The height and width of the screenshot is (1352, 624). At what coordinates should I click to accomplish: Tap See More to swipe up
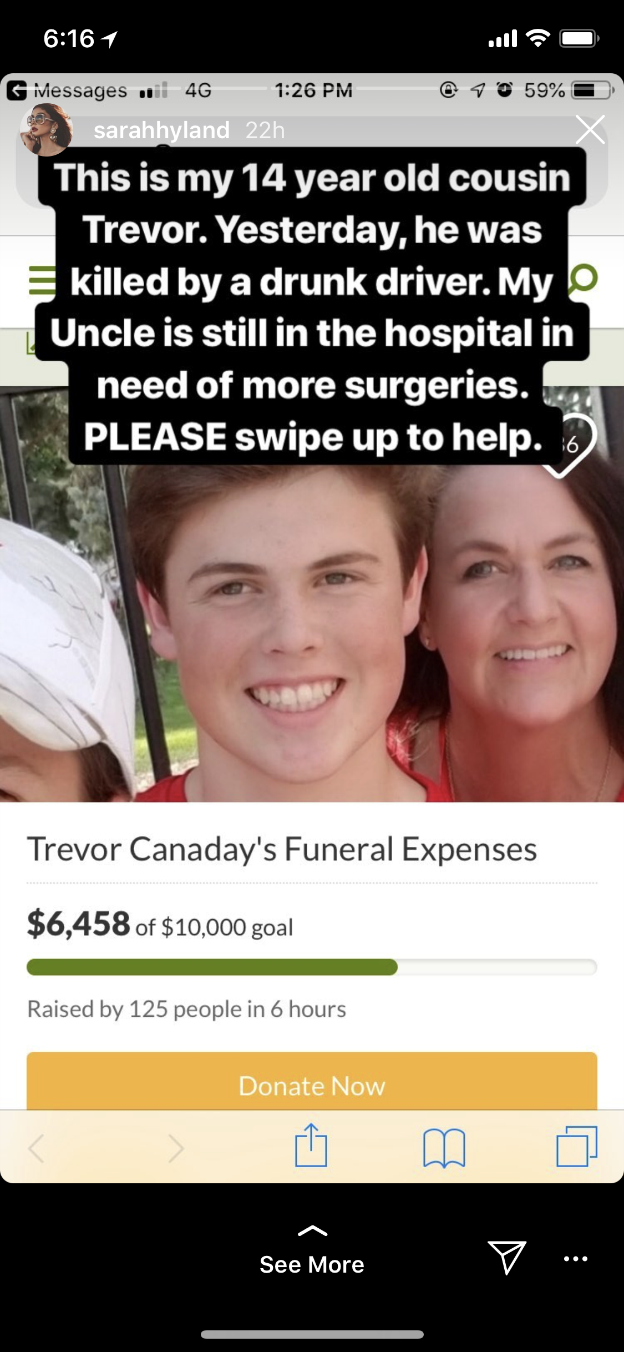312,1264
